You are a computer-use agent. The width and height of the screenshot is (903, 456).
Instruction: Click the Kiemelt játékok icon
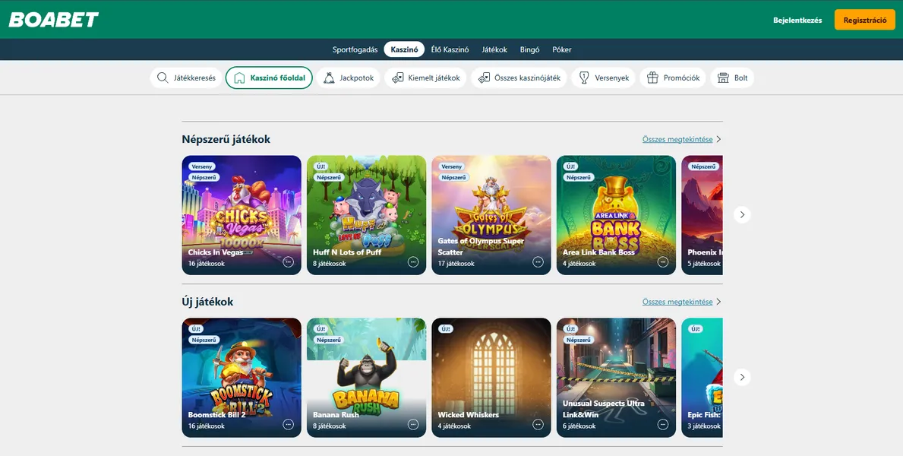click(396, 77)
